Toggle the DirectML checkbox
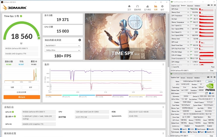The image size is (217, 137). click(x=208, y=129)
